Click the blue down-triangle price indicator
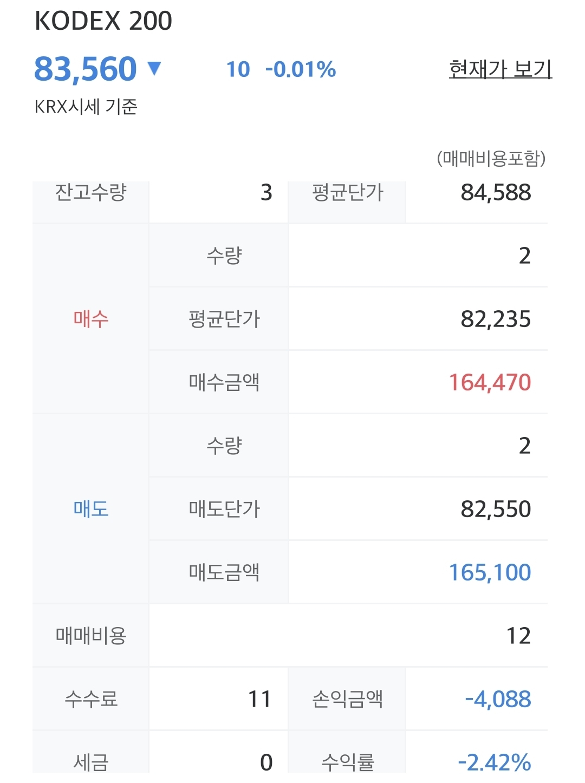 [154, 68]
